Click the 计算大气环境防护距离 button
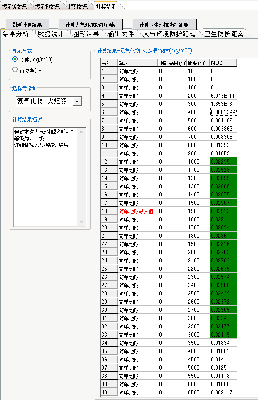The width and height of the screenshot is (258, 400). tap(90, 25)
